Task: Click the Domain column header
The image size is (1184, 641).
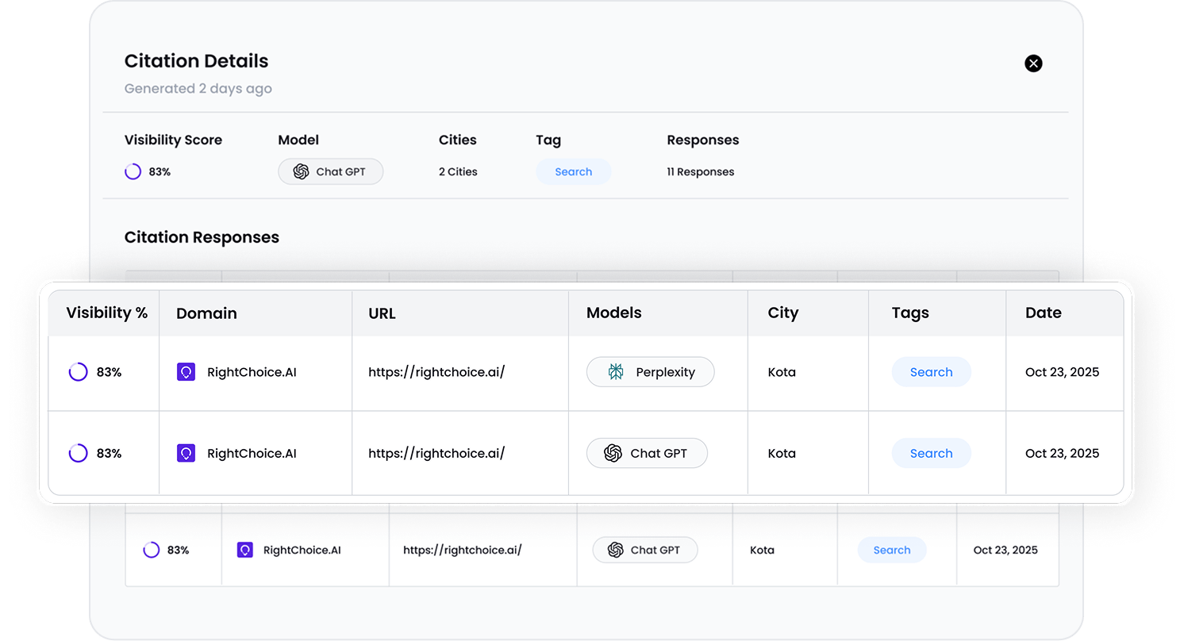Action: (206, 313)
